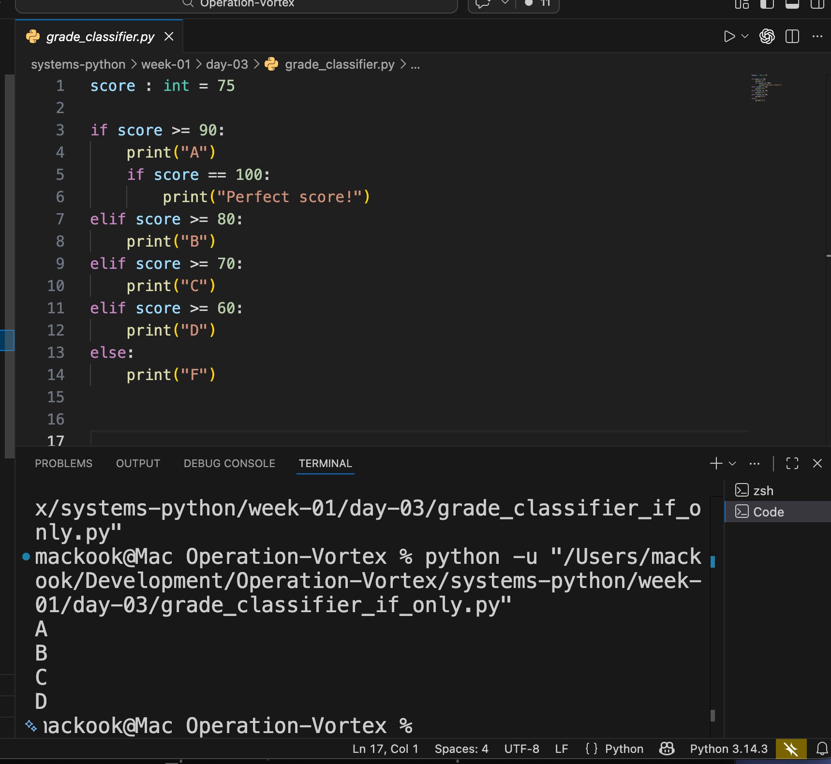Open the DEBUG CONSOLE tab
Screen dimensions: 831x764
coord(229,463)
